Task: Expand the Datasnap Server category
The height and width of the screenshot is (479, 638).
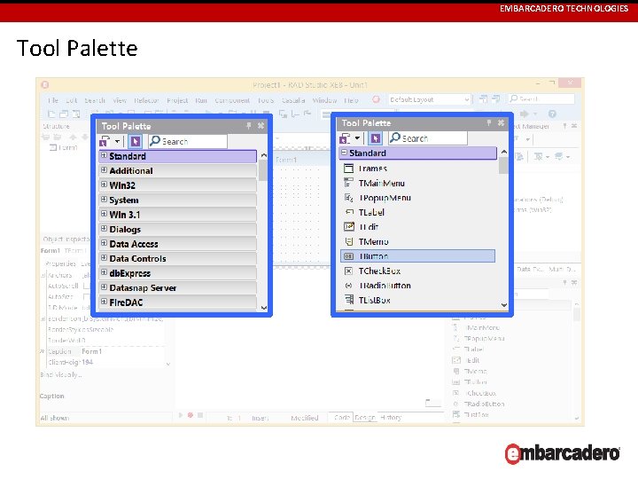Action: coord(104,287)
